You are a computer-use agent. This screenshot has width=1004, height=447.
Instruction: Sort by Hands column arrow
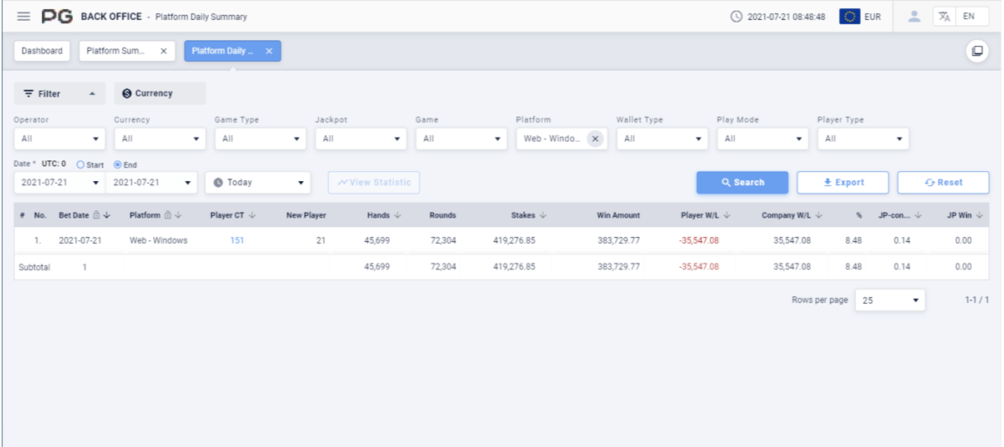pyautogui.click(x=398, y=215)
